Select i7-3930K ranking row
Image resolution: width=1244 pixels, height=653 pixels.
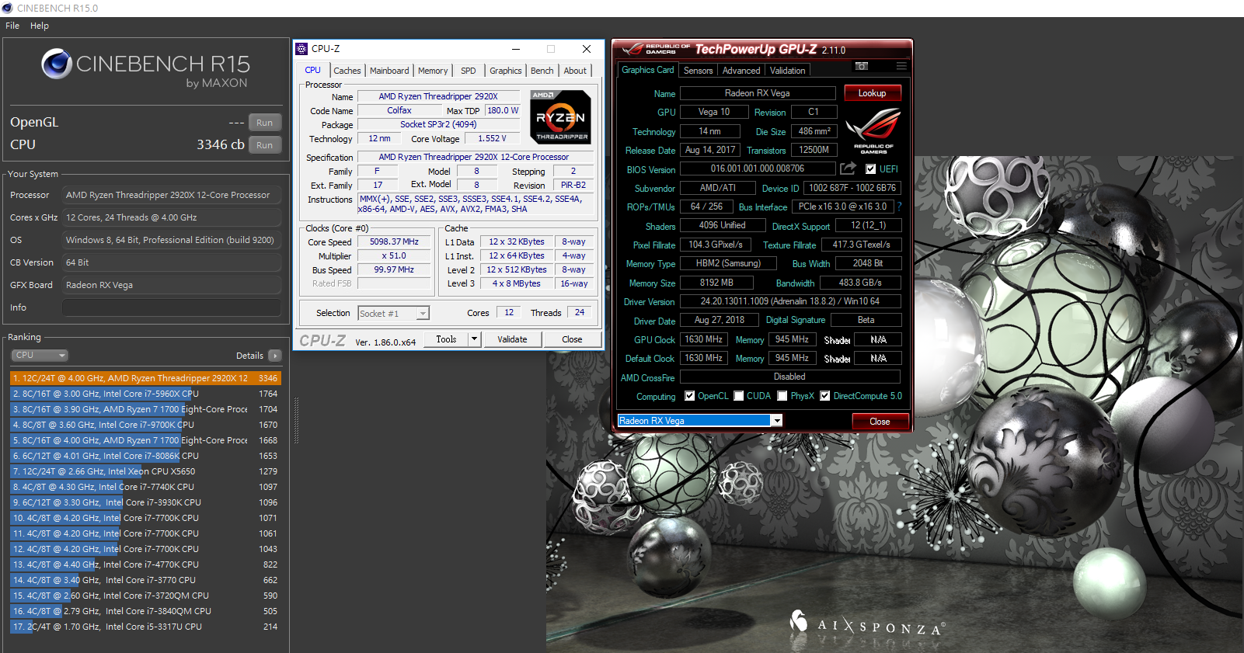(145, 502)
